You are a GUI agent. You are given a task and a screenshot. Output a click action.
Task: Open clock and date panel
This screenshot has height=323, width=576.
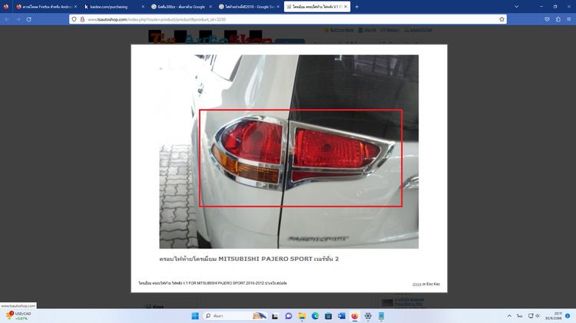553,316
